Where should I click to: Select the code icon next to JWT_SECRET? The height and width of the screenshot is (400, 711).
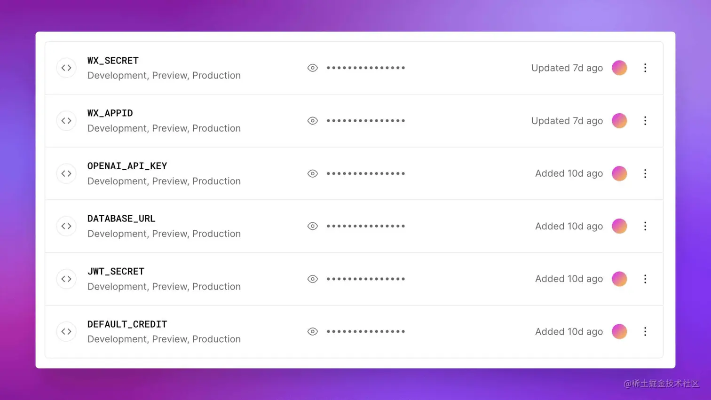tap(66, 279)
